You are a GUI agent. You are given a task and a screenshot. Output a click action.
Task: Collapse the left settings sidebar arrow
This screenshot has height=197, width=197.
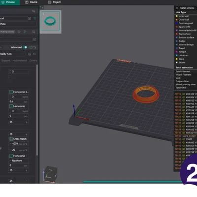[x=41, y=7]
